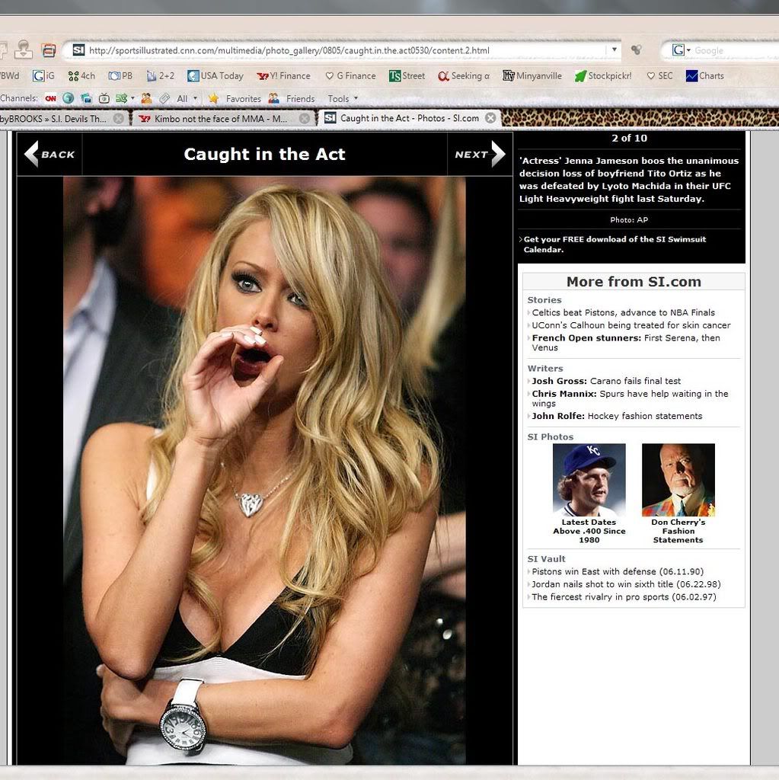Close the Kimbo not the face of MMA tab
Image resolution: width=779 pixels, height=780 pixels.
pyautogui.click(x=305, y=119)
